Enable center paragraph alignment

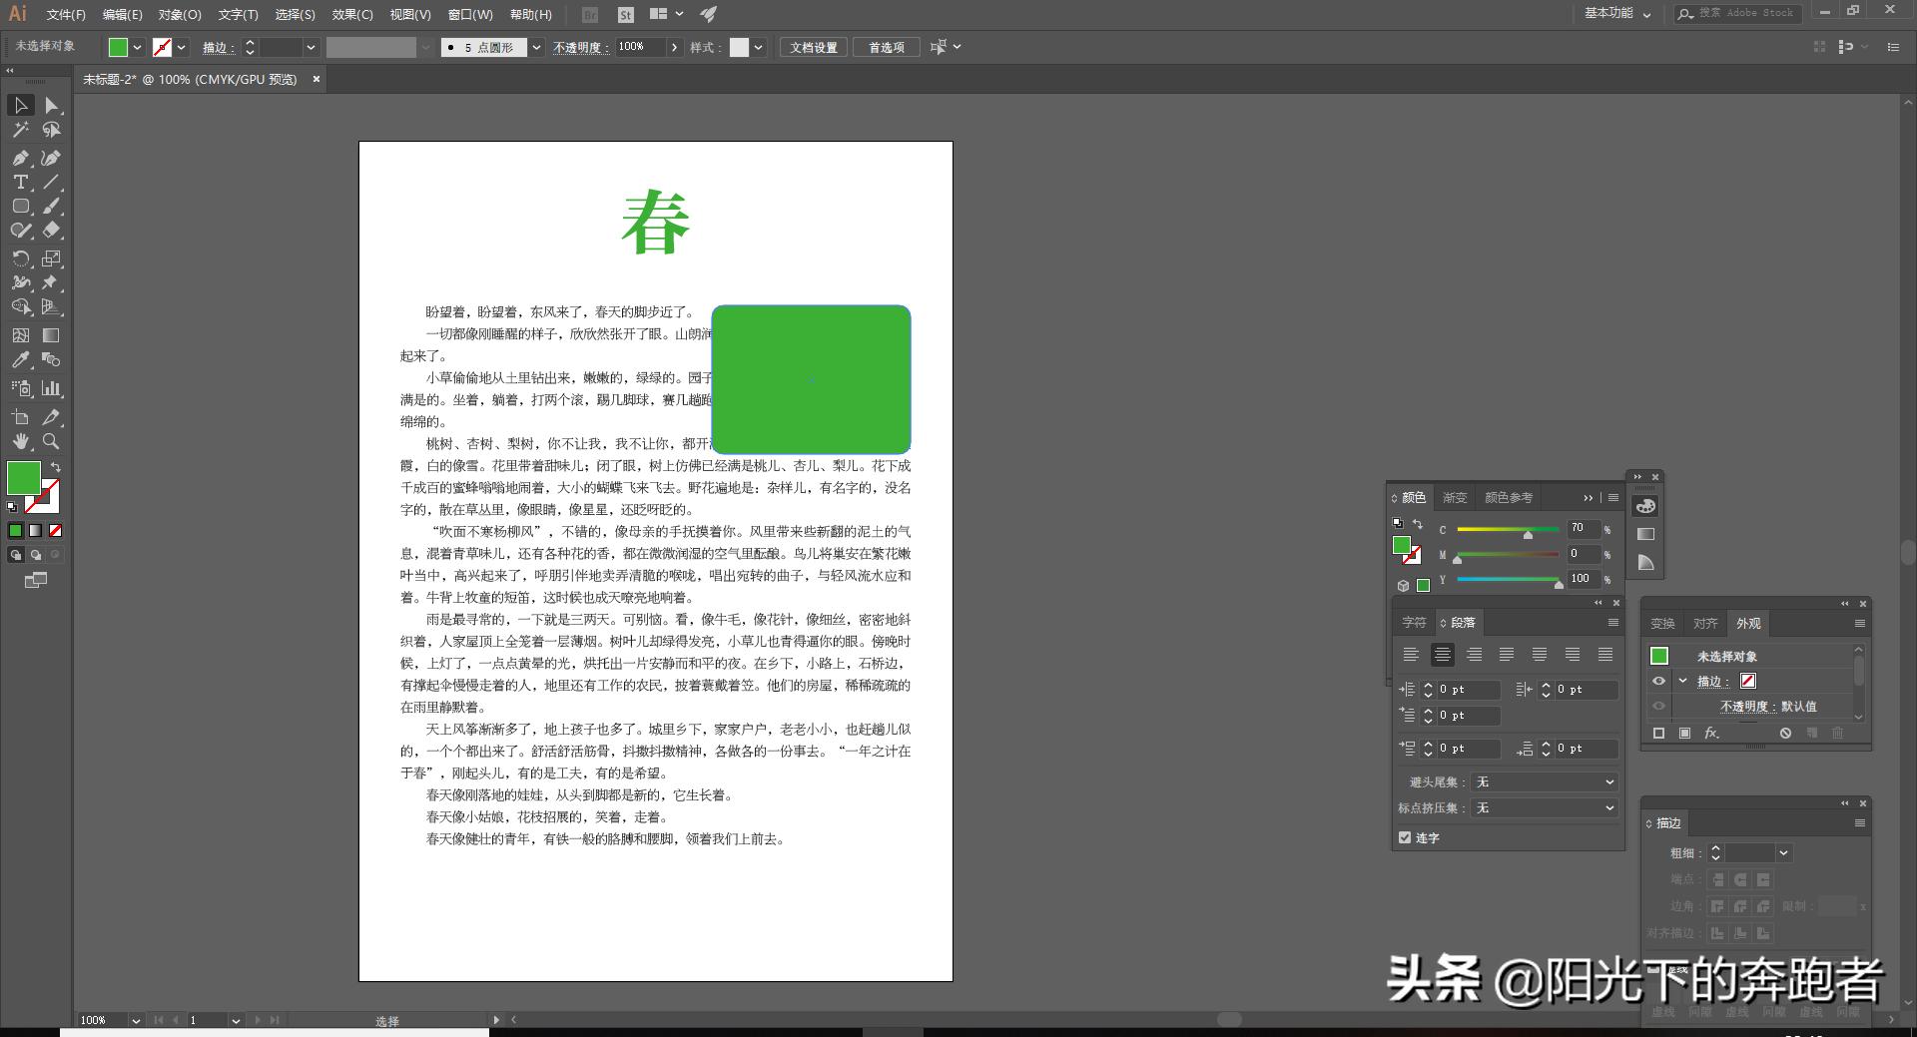[x=1442, y=655]
